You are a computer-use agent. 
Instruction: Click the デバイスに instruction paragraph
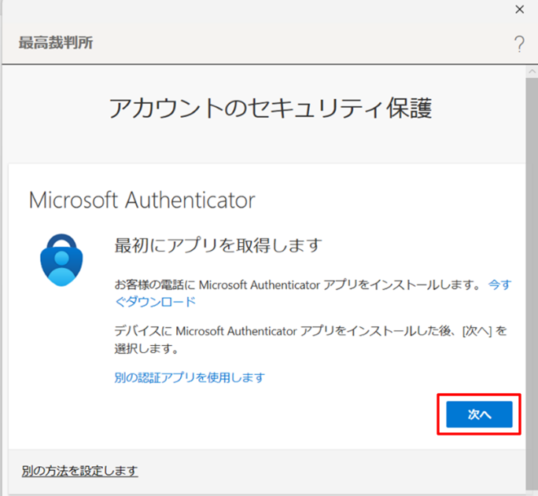click(311, 340)
